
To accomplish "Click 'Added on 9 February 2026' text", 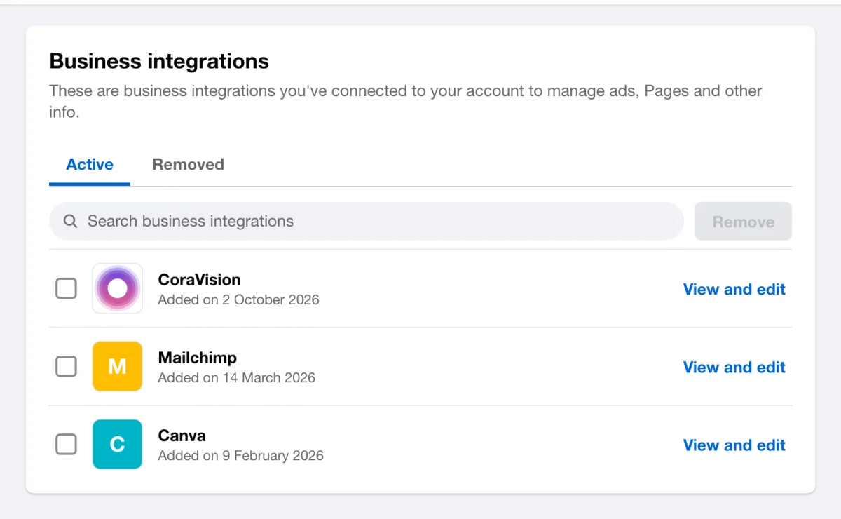I will pos(241,455).
